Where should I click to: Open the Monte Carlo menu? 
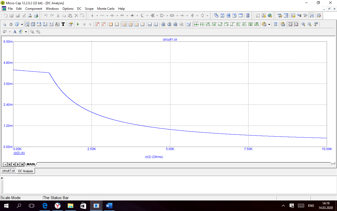[x=106, y=9]
